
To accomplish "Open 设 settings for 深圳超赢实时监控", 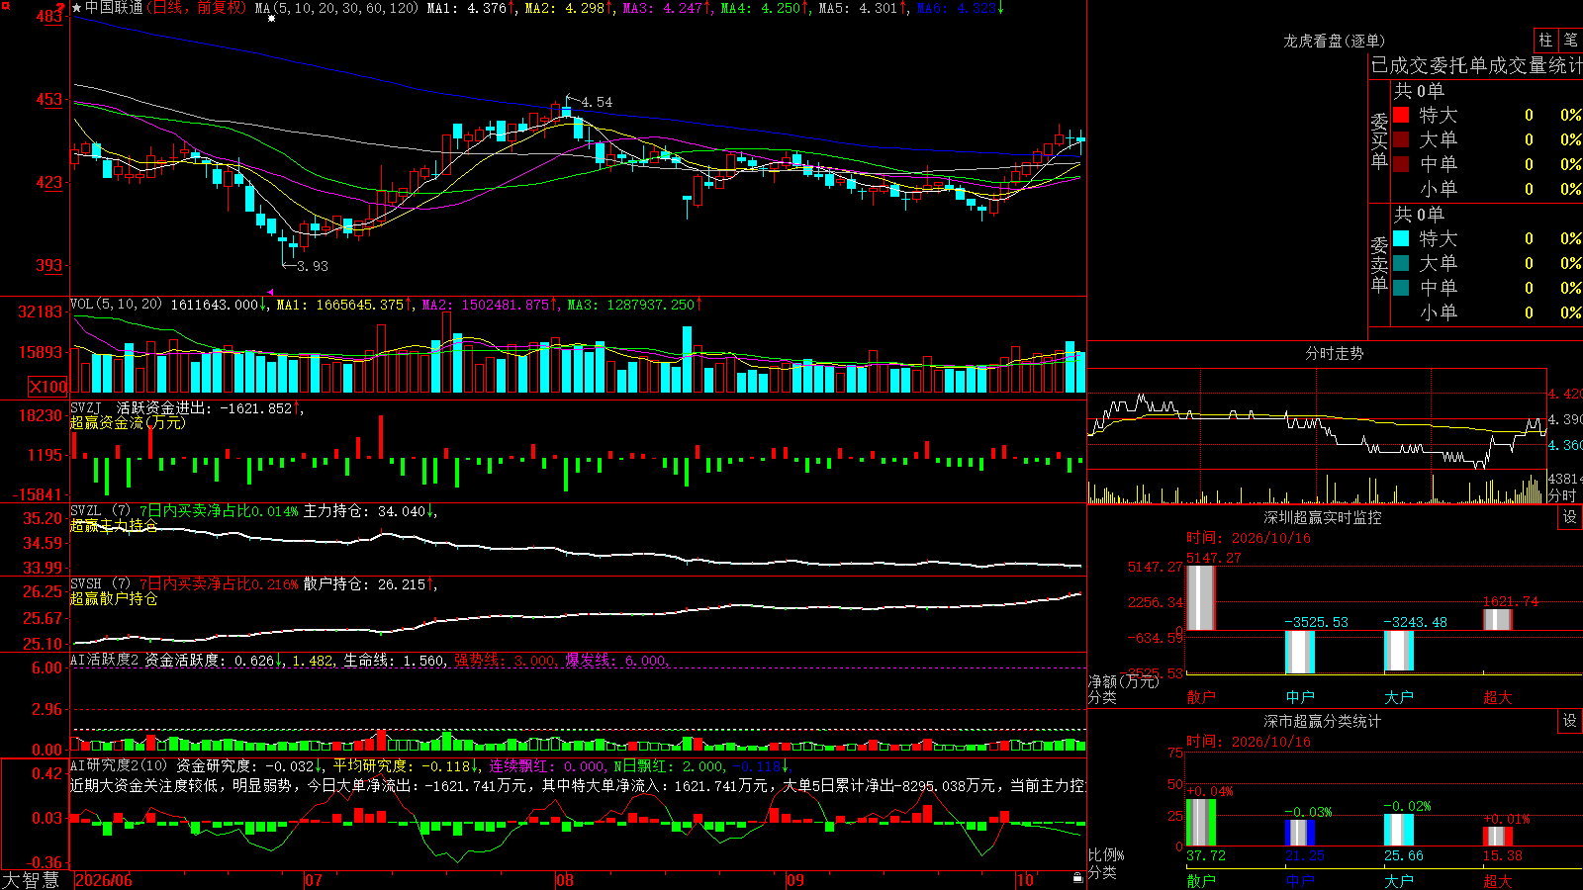I will tap(1570, 517).
